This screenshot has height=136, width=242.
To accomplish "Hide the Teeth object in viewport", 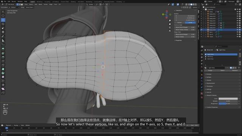I will 237,37.
